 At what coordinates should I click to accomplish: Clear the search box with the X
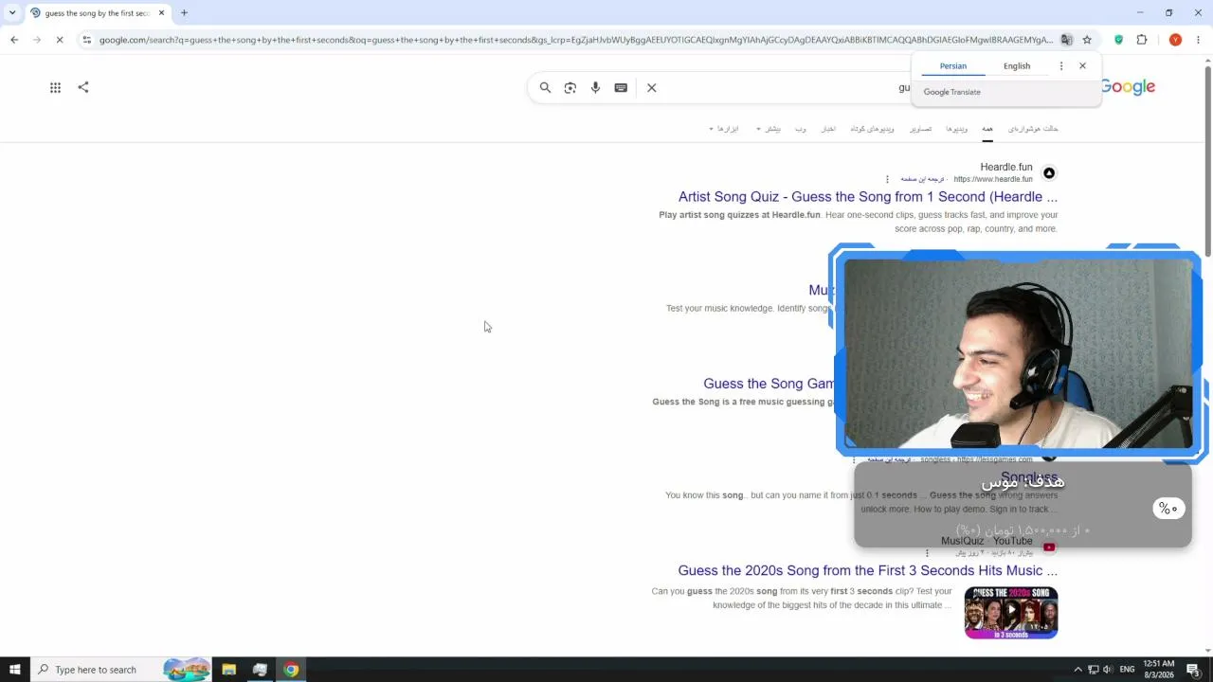point(652,88)
